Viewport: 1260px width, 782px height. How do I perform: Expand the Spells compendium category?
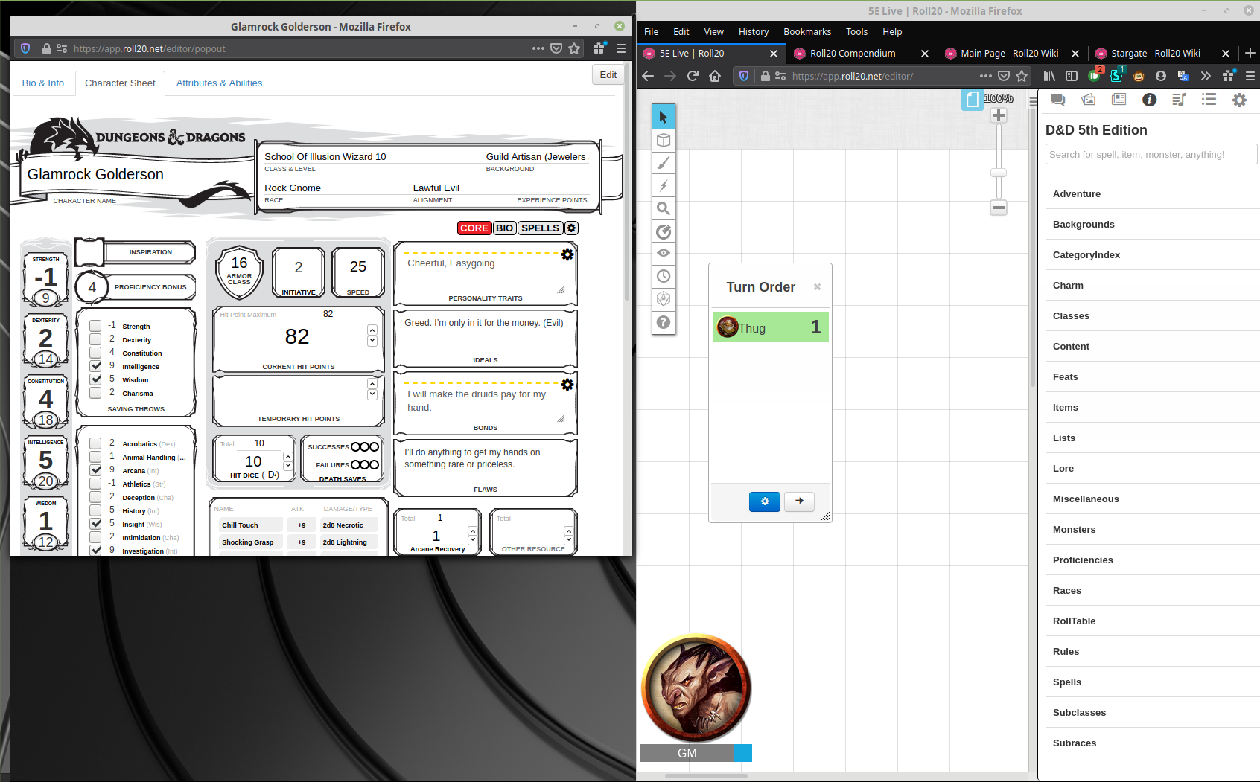(x=1066, y=682)
